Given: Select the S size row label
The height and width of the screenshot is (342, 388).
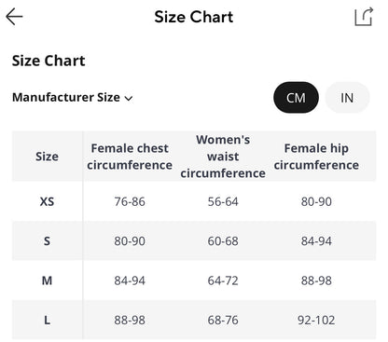Looking at the screenshot, I should coord(47,241).
